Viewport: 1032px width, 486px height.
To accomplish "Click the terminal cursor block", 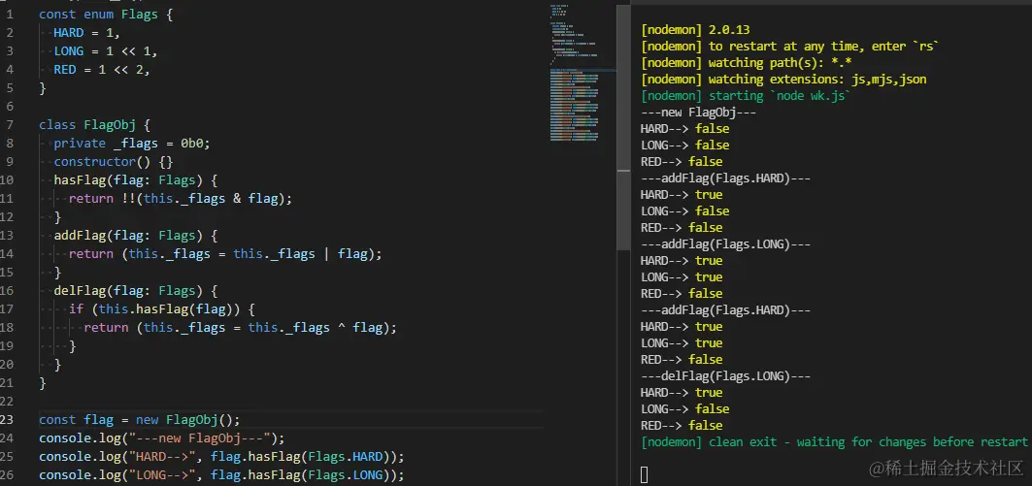I will (645, 474).
